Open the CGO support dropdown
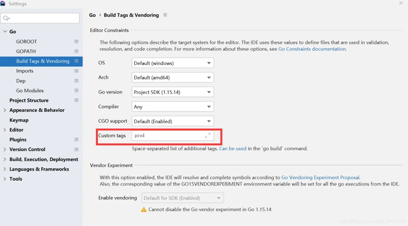 172,121
